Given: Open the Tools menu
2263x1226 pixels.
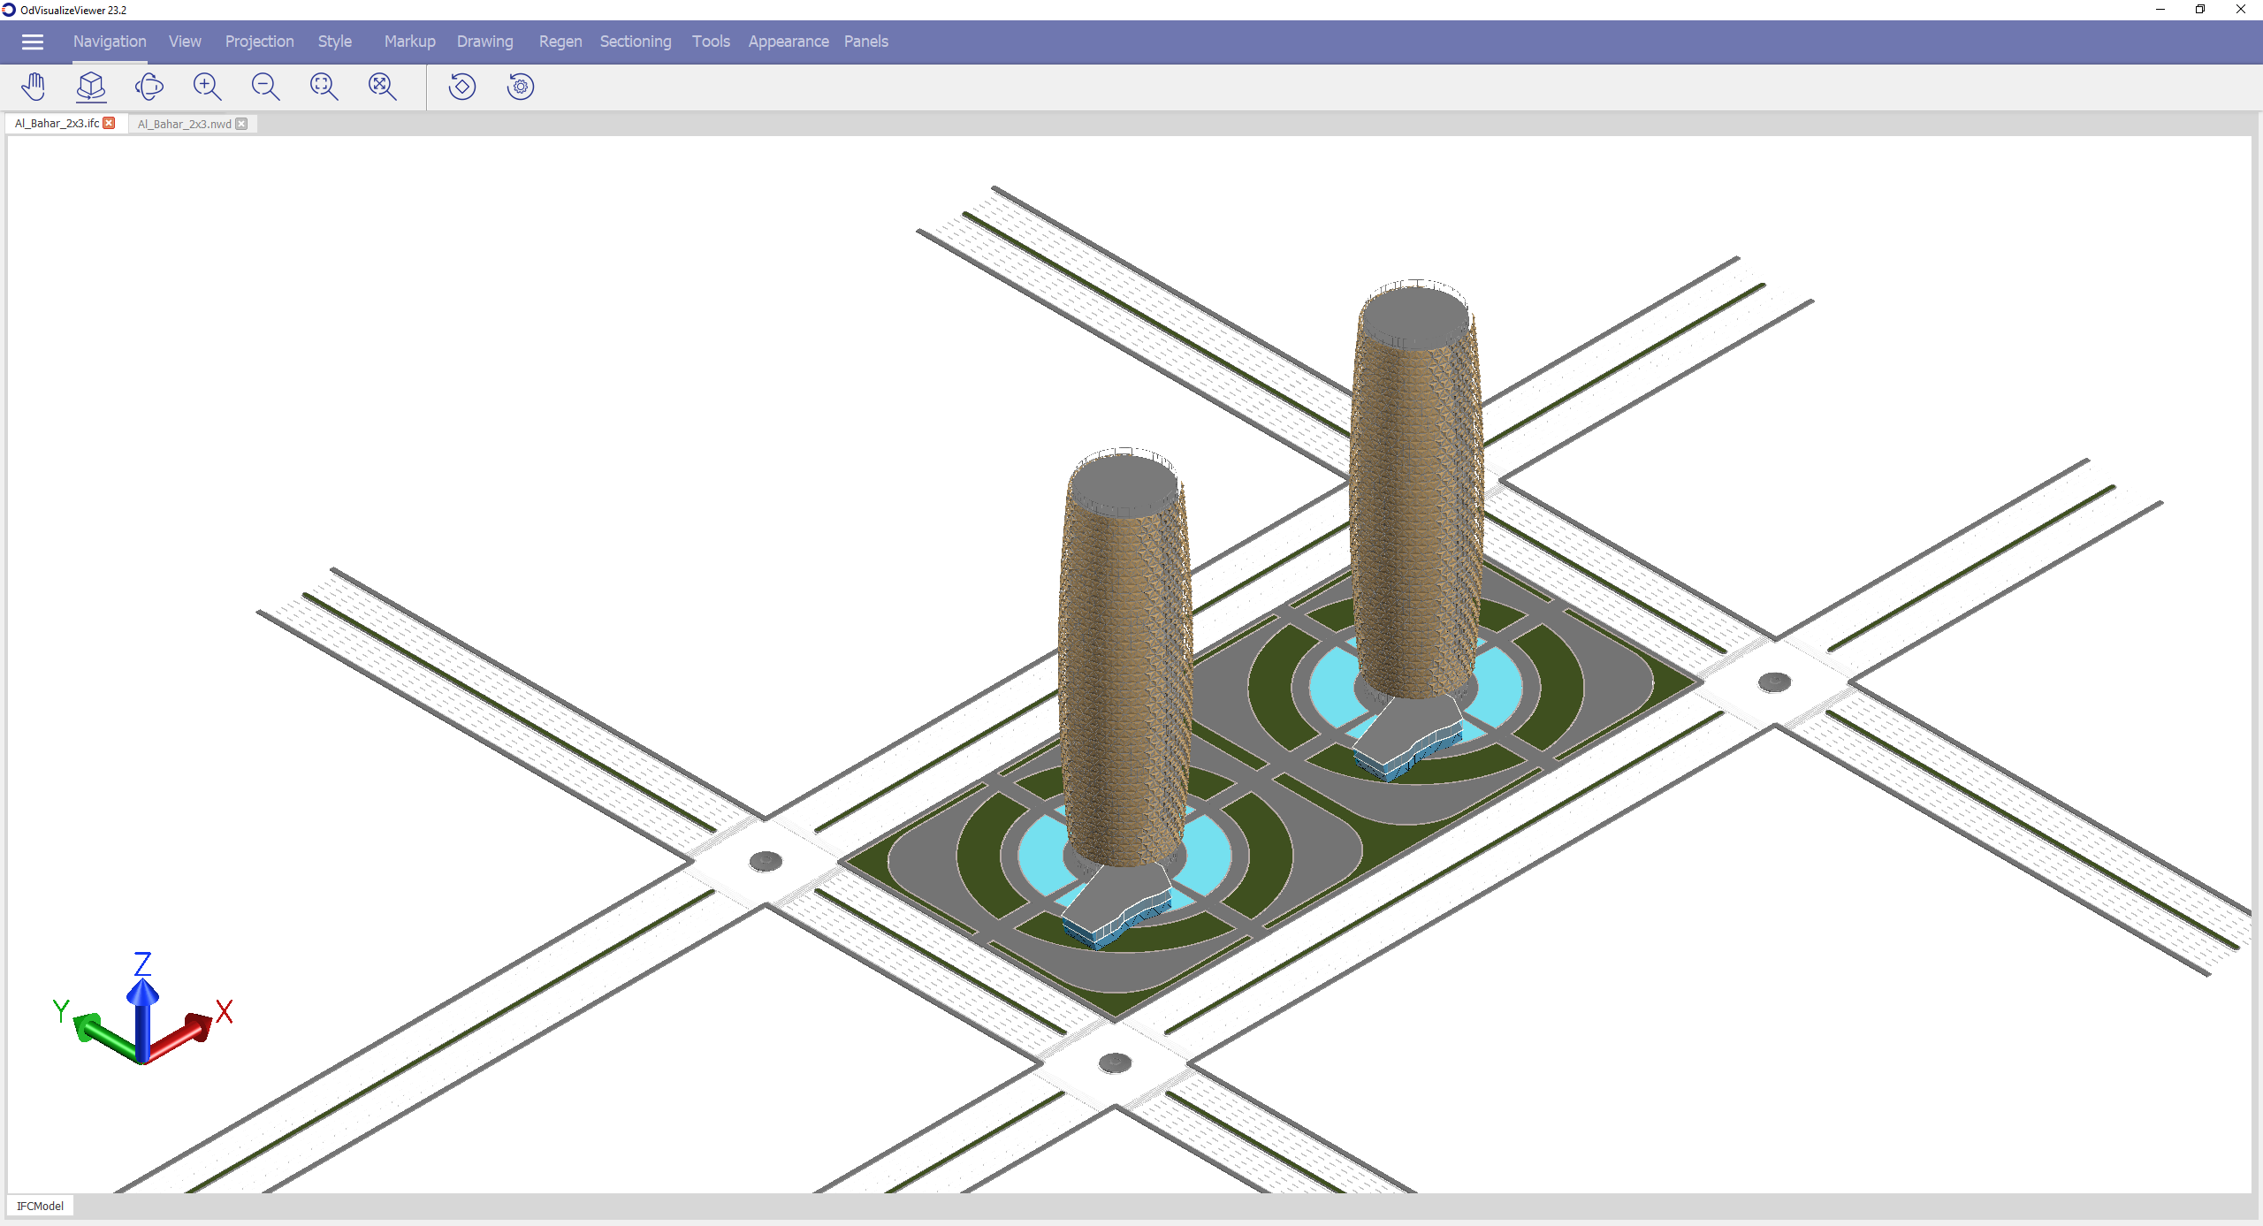Looking at the screenshot, I should [711, 42].
